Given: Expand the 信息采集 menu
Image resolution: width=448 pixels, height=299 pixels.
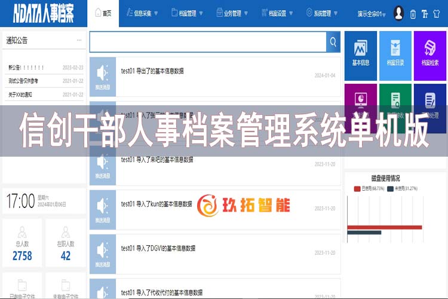Looking at the screenshot, I should [x=142, y=13].
